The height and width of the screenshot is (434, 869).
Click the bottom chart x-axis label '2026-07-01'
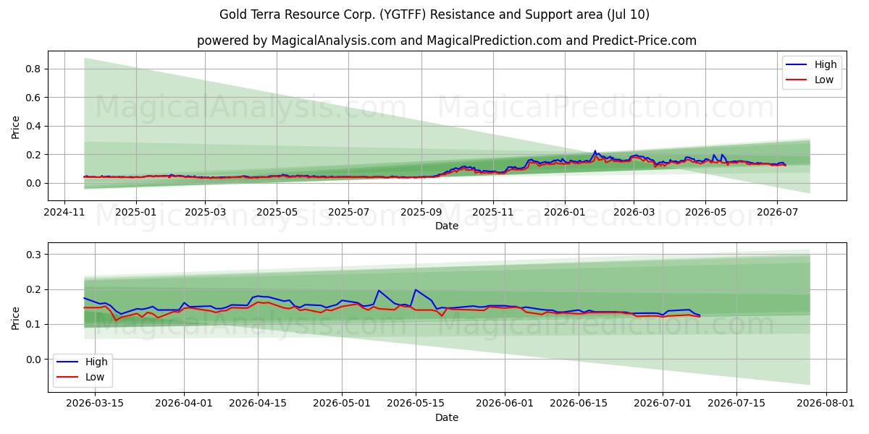click(663, 404)
